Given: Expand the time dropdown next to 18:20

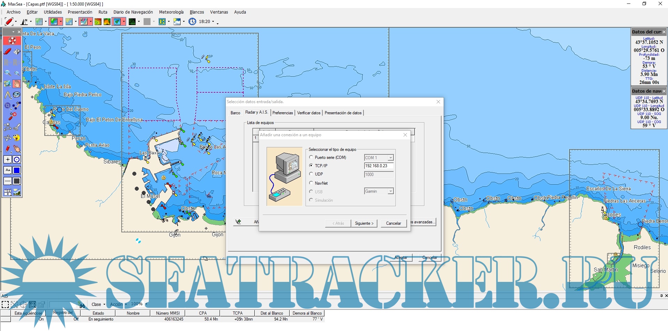Looking at the screenshot, I should (x=213, y=22).
